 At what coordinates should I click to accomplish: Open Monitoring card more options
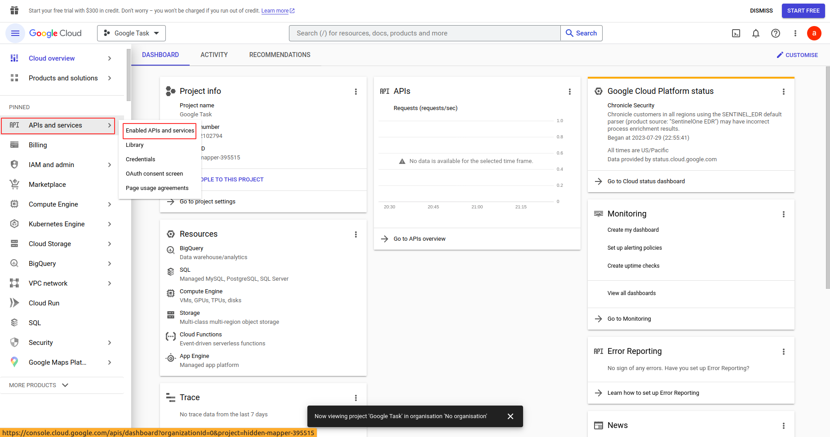coord(784,214)
